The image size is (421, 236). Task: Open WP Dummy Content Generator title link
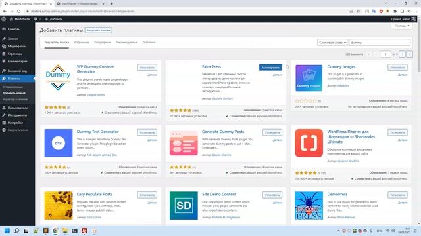pos(95,69)
